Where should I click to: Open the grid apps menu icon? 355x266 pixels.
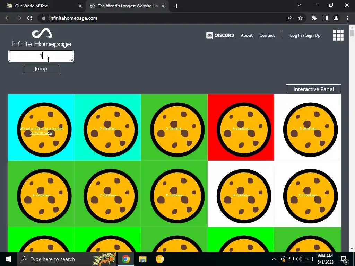click(x=338, y=35)
